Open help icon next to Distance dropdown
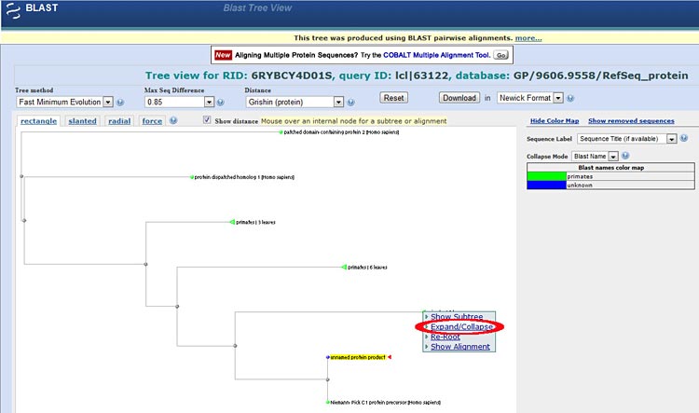The width and height of the screenshot is (699, 413). pos(350,103)
